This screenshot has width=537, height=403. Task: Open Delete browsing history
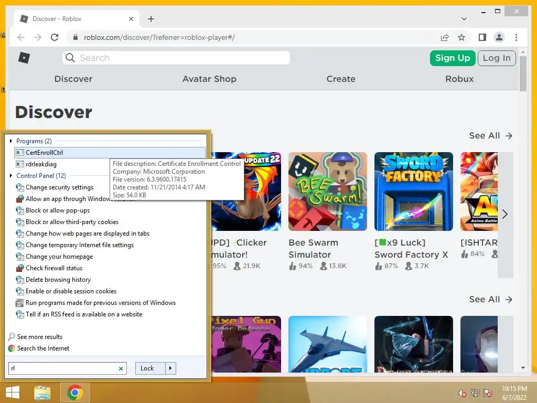point(53,280)
